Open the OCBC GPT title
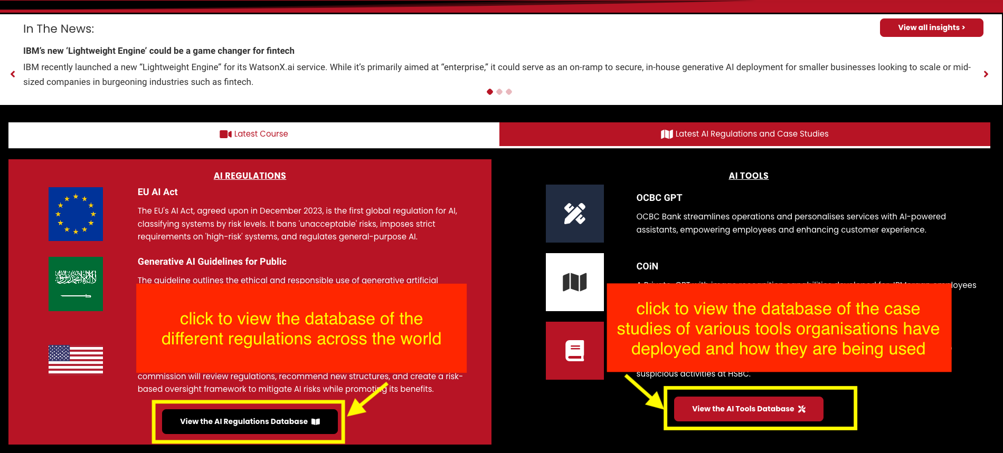The height and width of the screenshot is (453, 1003). point(659,198)
